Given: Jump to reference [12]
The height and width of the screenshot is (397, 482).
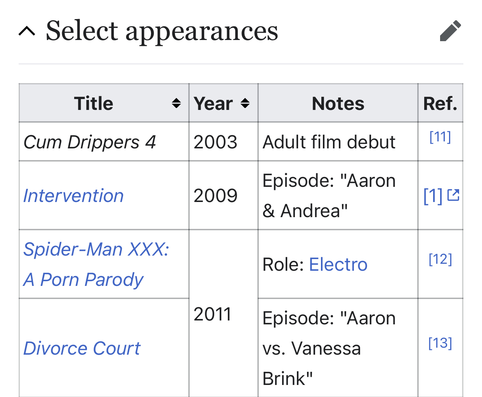Looking at the screenshot, I should tap(440, 259).
